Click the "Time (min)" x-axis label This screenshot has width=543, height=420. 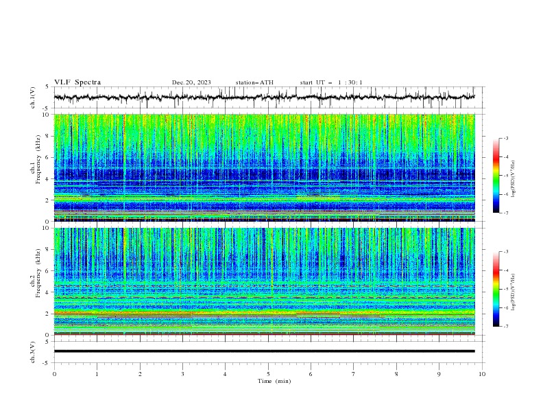274,381
